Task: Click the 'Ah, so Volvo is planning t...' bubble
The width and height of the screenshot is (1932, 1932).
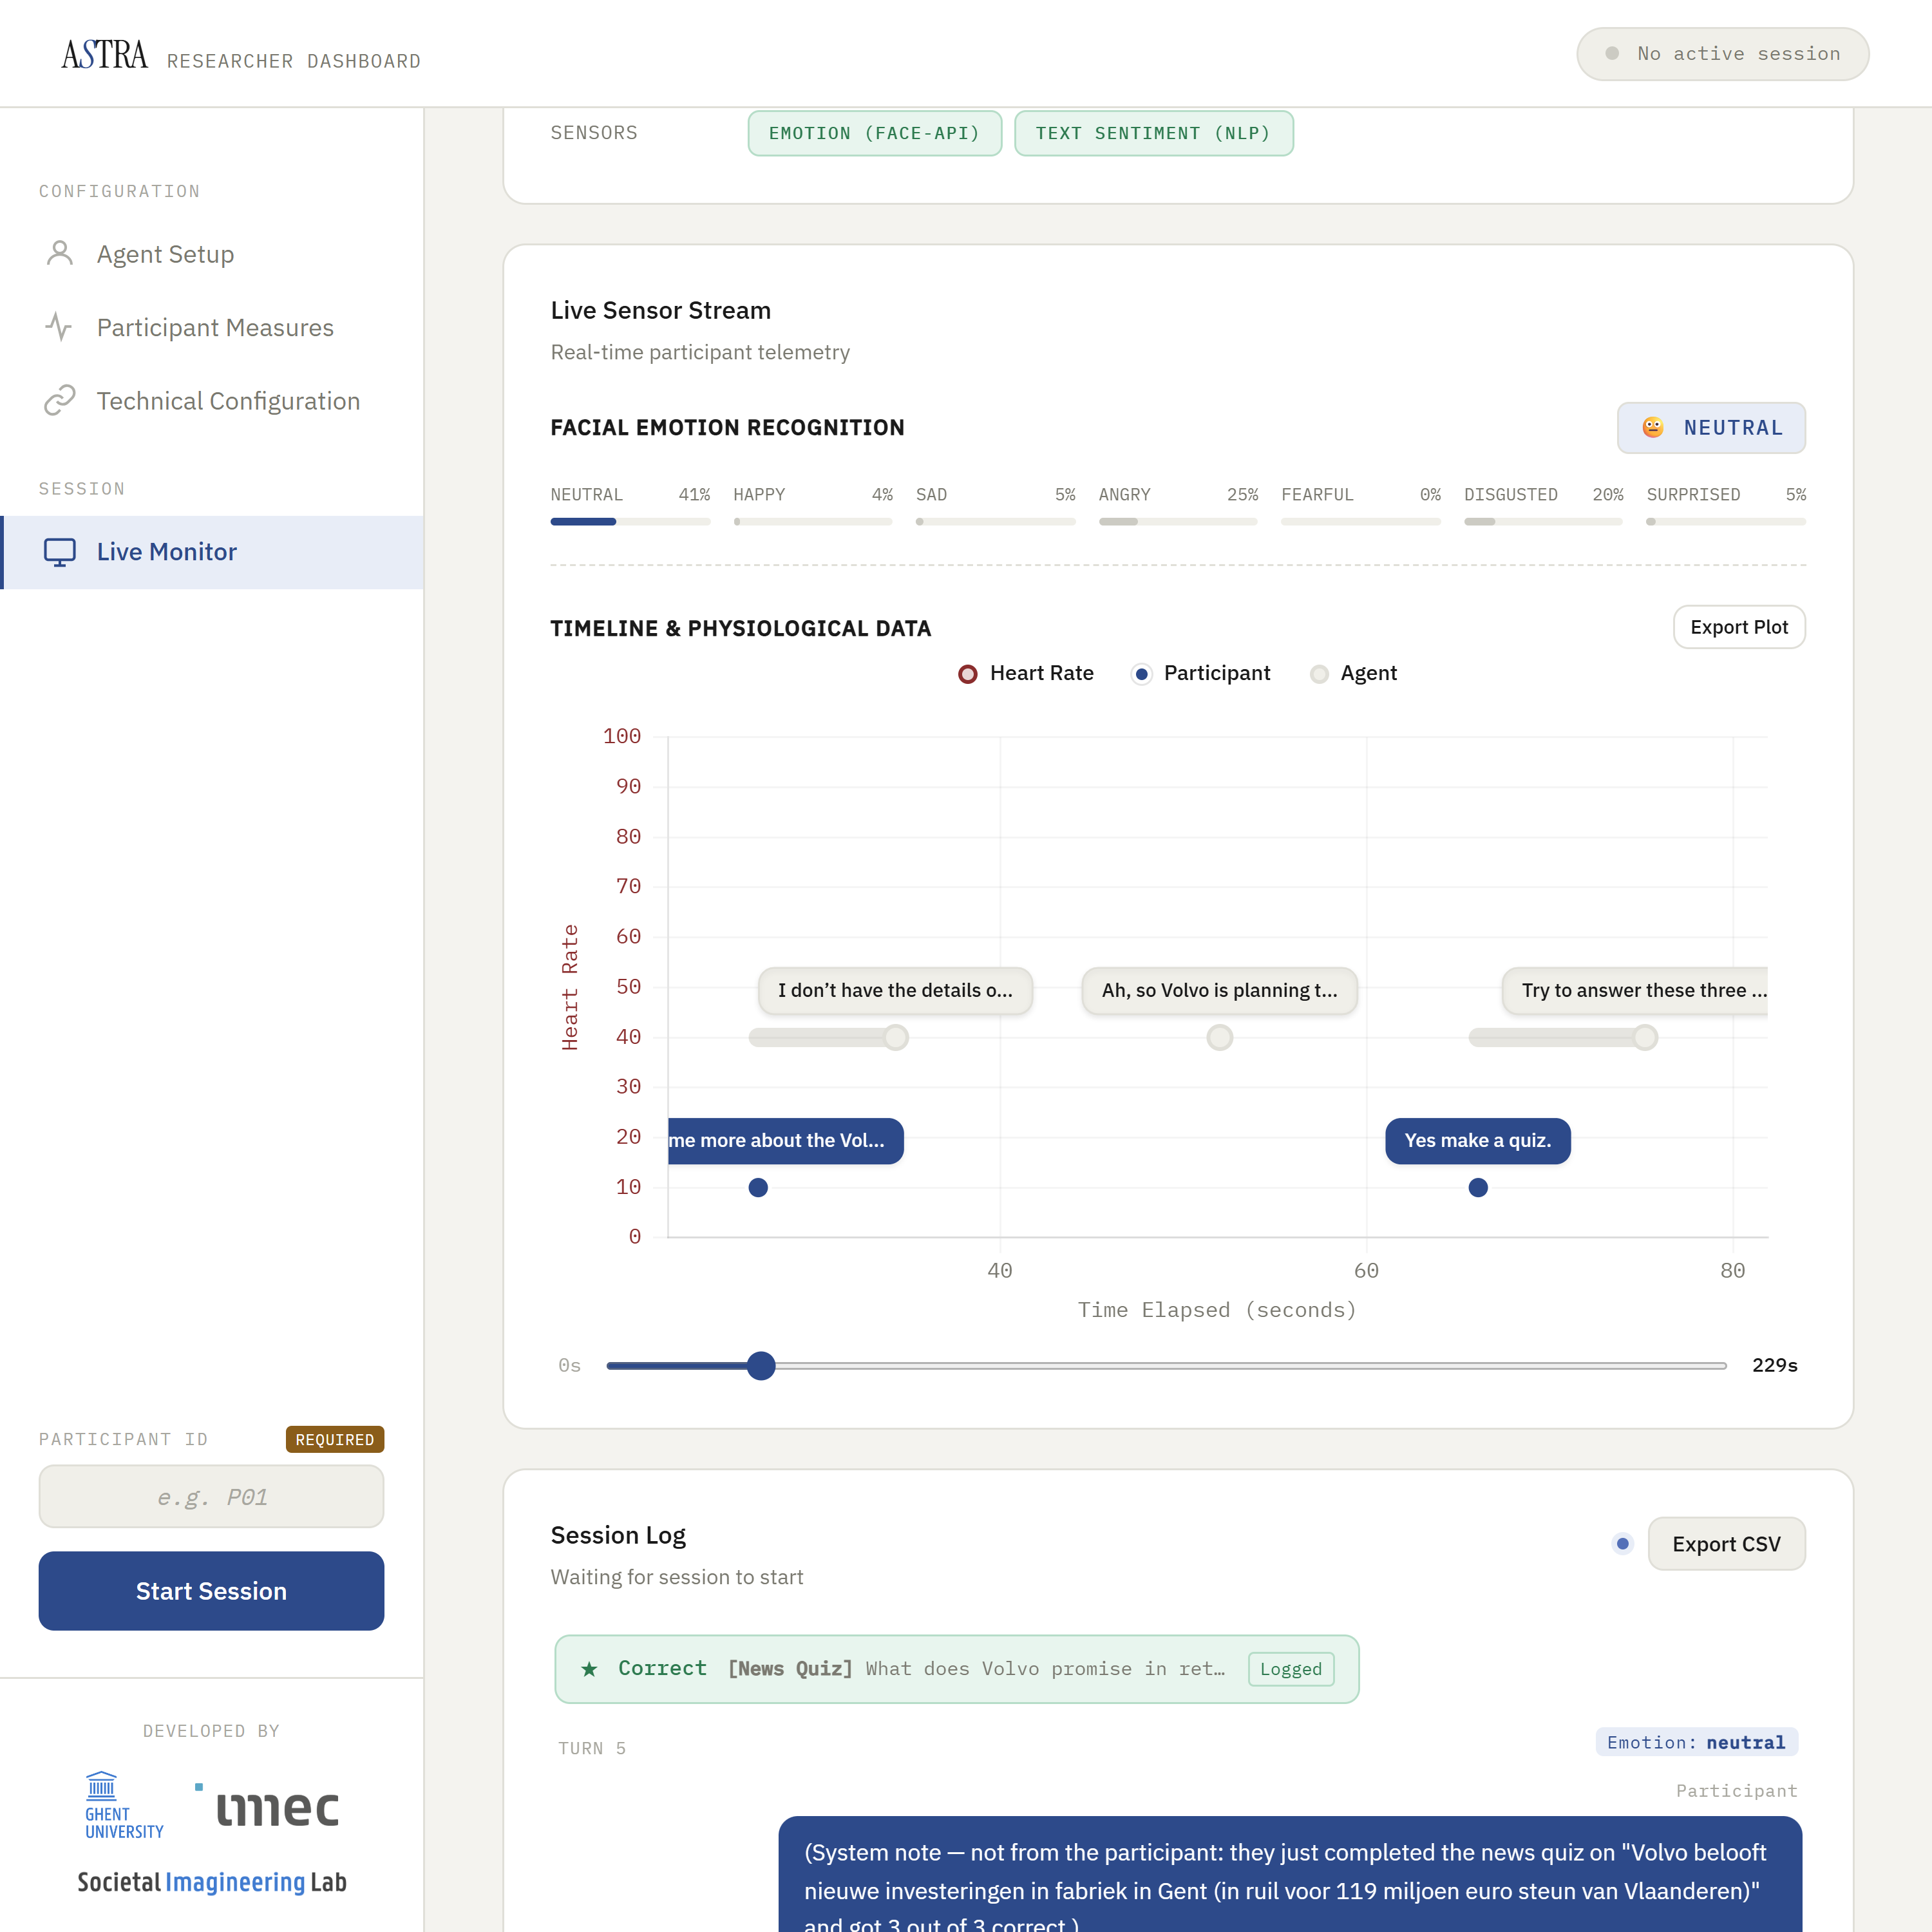Action: tap(1219, 991)
